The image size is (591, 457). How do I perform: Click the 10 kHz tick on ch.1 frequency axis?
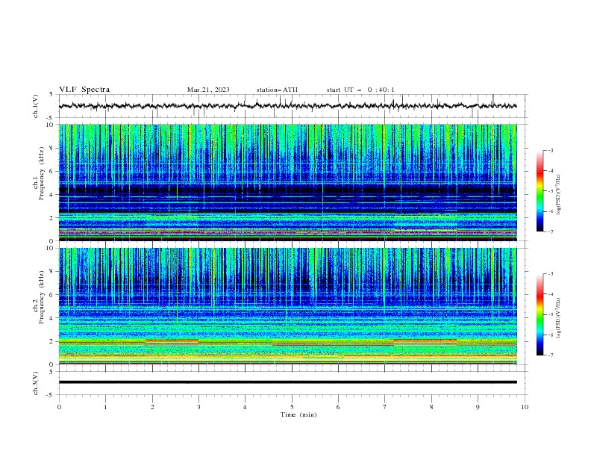pyautogui.click(x=51, y=125)
